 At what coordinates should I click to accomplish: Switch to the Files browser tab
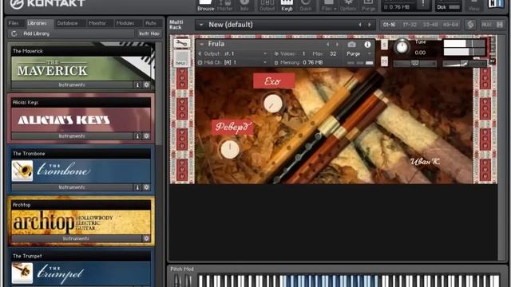[14, 23]
